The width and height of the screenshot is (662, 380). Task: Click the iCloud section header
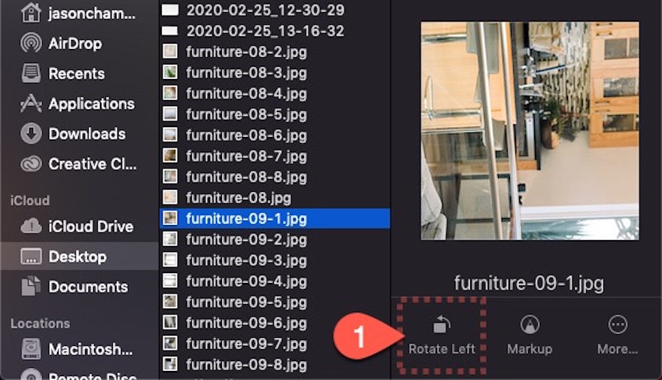[30, 200]
